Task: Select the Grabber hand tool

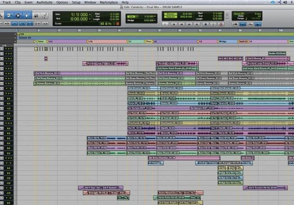Action: (x=28, y=15)
